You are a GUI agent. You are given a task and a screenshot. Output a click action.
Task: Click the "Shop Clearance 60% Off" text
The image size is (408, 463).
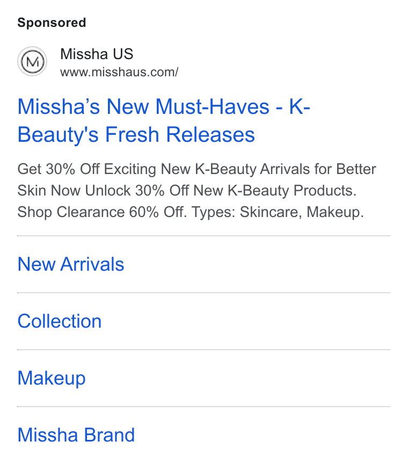(x=102, y=212)
